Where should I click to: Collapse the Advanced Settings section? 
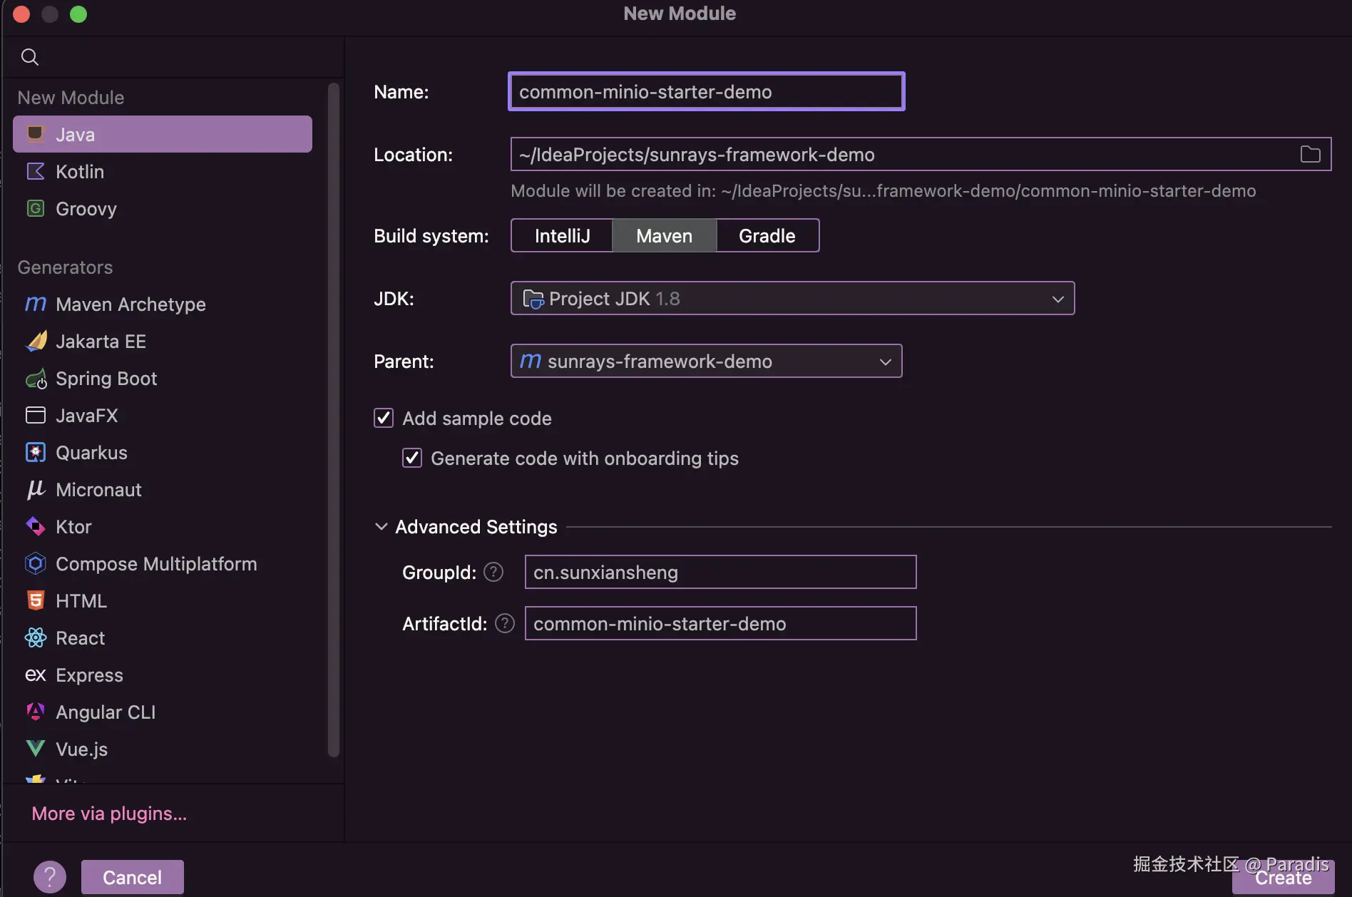click(x=381, y=526)
